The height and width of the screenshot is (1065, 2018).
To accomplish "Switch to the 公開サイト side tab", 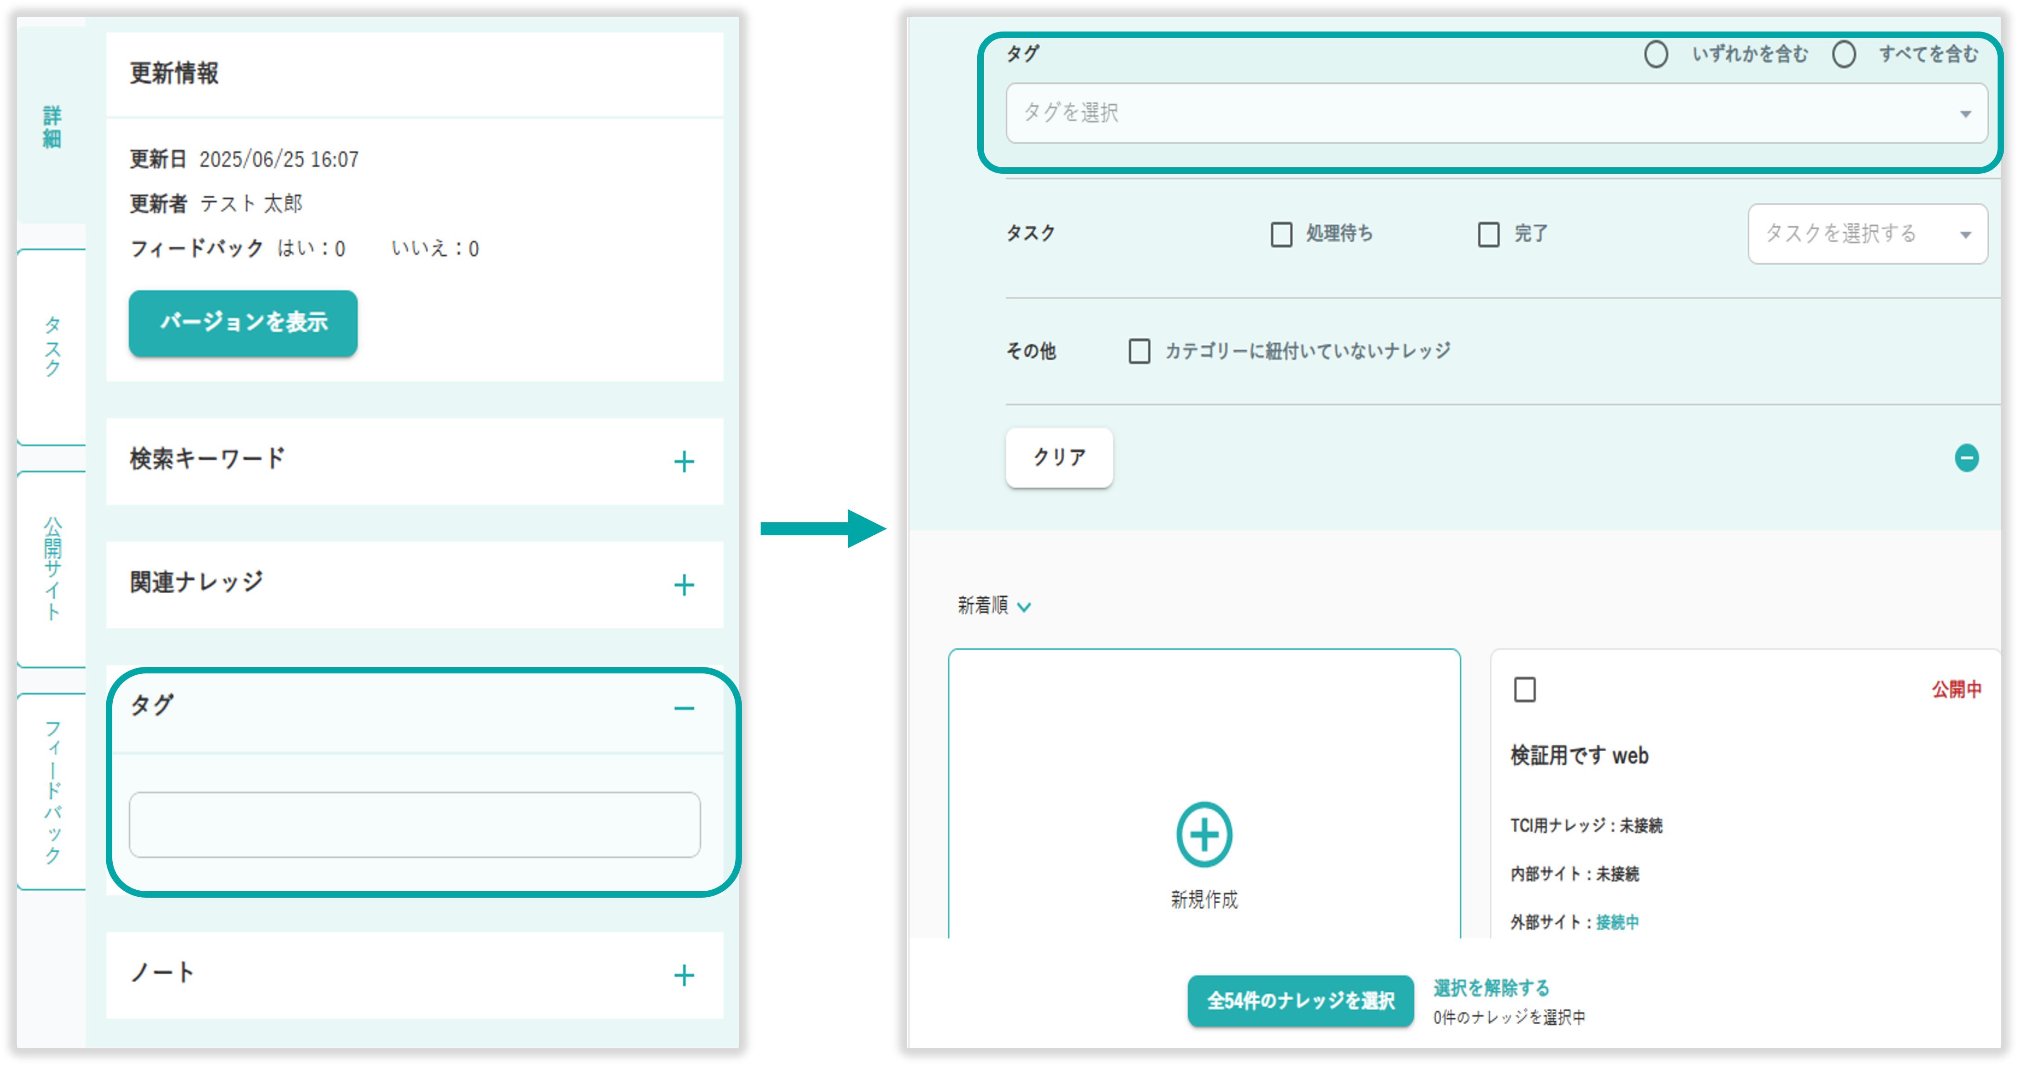I will [51, 569].
